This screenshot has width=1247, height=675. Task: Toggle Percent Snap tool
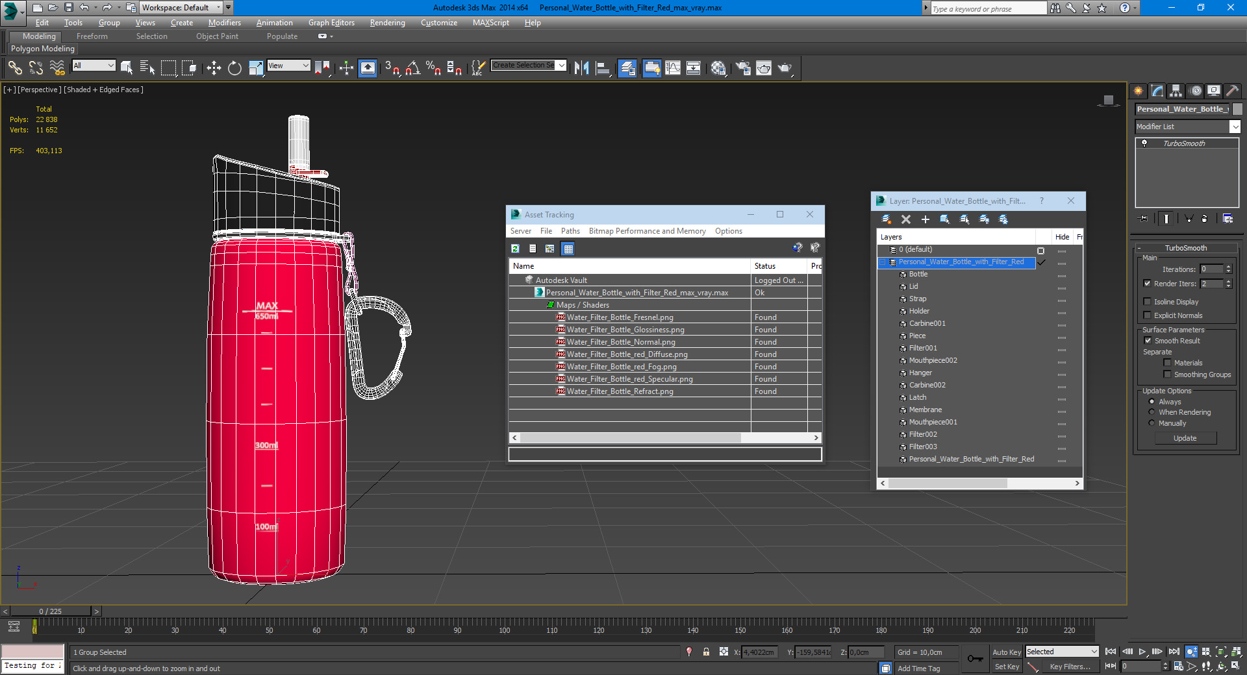pos(434,67)
